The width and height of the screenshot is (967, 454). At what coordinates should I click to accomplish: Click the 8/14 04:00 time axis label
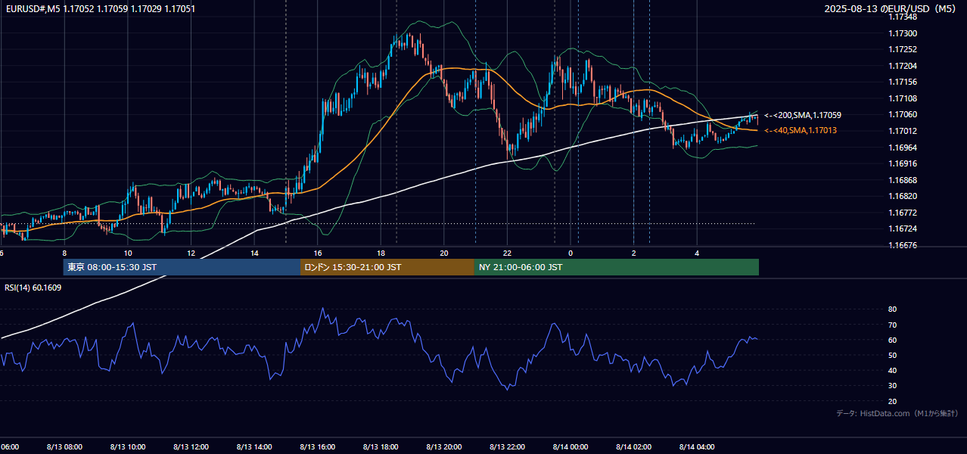coord(697,447)
